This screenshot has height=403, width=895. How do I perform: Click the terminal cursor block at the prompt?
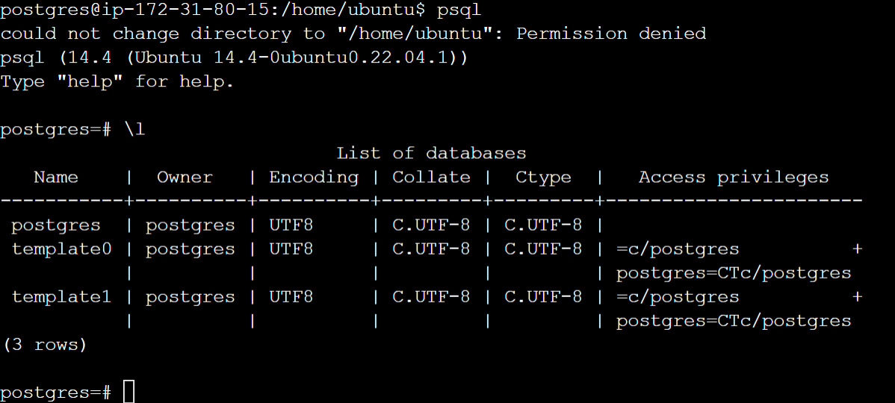(x=129, y=392)
